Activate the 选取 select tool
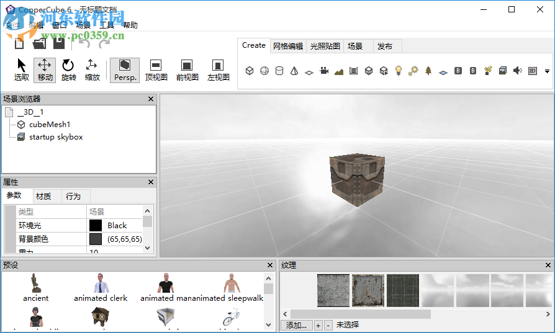Screen dimensions: 555x333 (x=22, y=70)
